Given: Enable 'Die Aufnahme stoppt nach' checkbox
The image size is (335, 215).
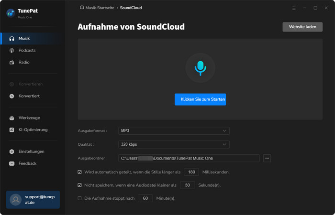Looking at the screenshot, I should coord(79,198).
